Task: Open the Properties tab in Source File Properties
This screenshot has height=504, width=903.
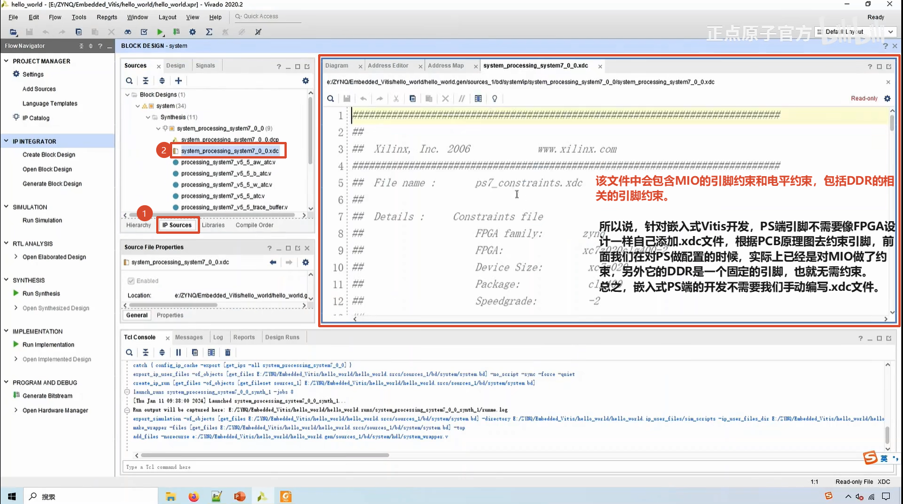Action: tap(170, 315)
